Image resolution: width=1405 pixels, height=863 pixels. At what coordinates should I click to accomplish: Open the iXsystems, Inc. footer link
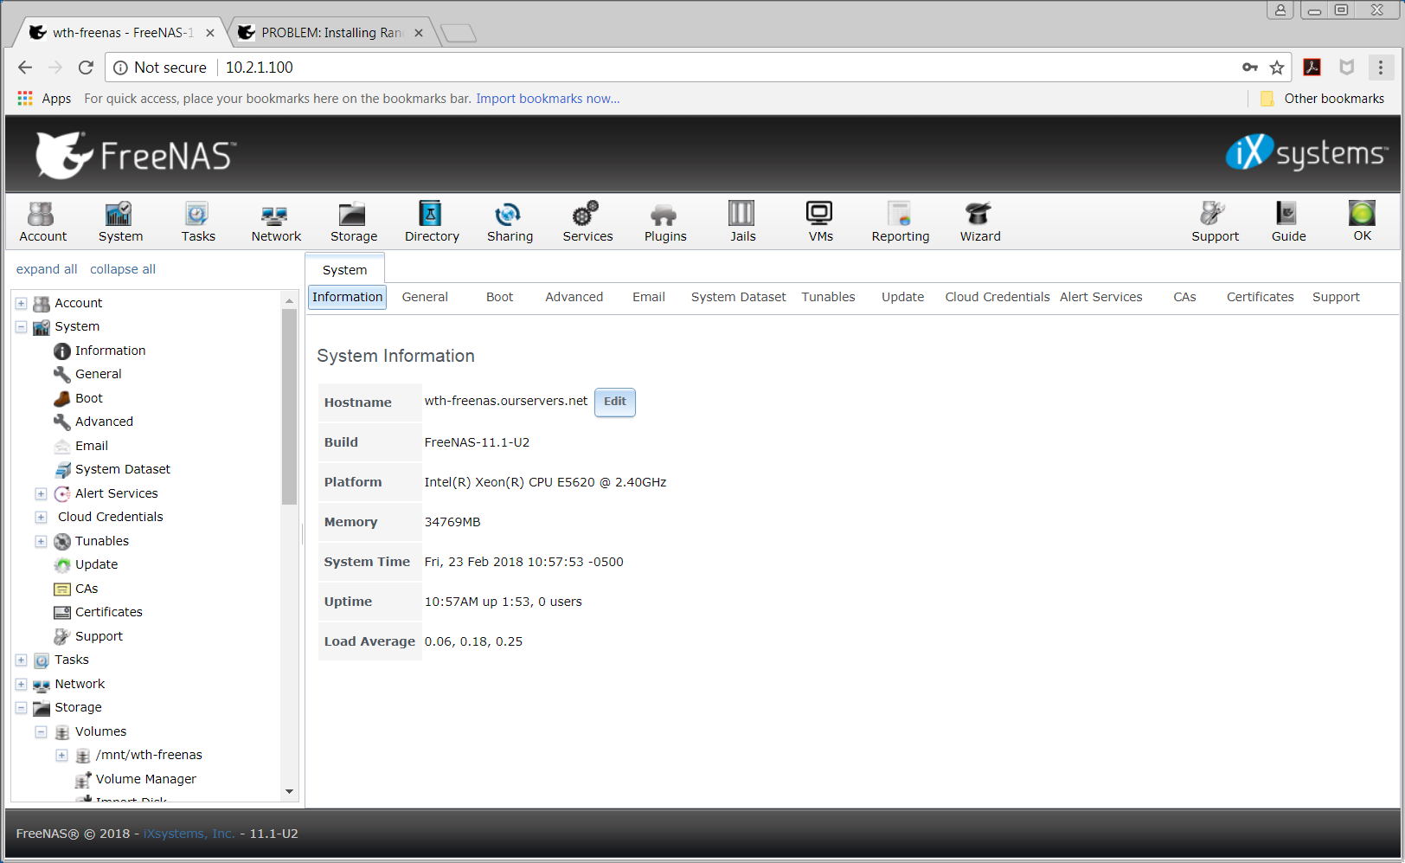point(189,834)
